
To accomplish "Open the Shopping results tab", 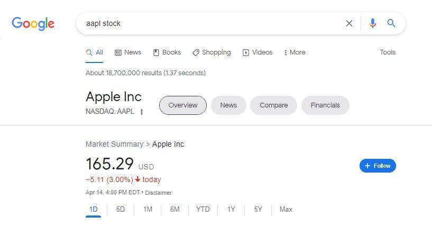I will point(212,52).
